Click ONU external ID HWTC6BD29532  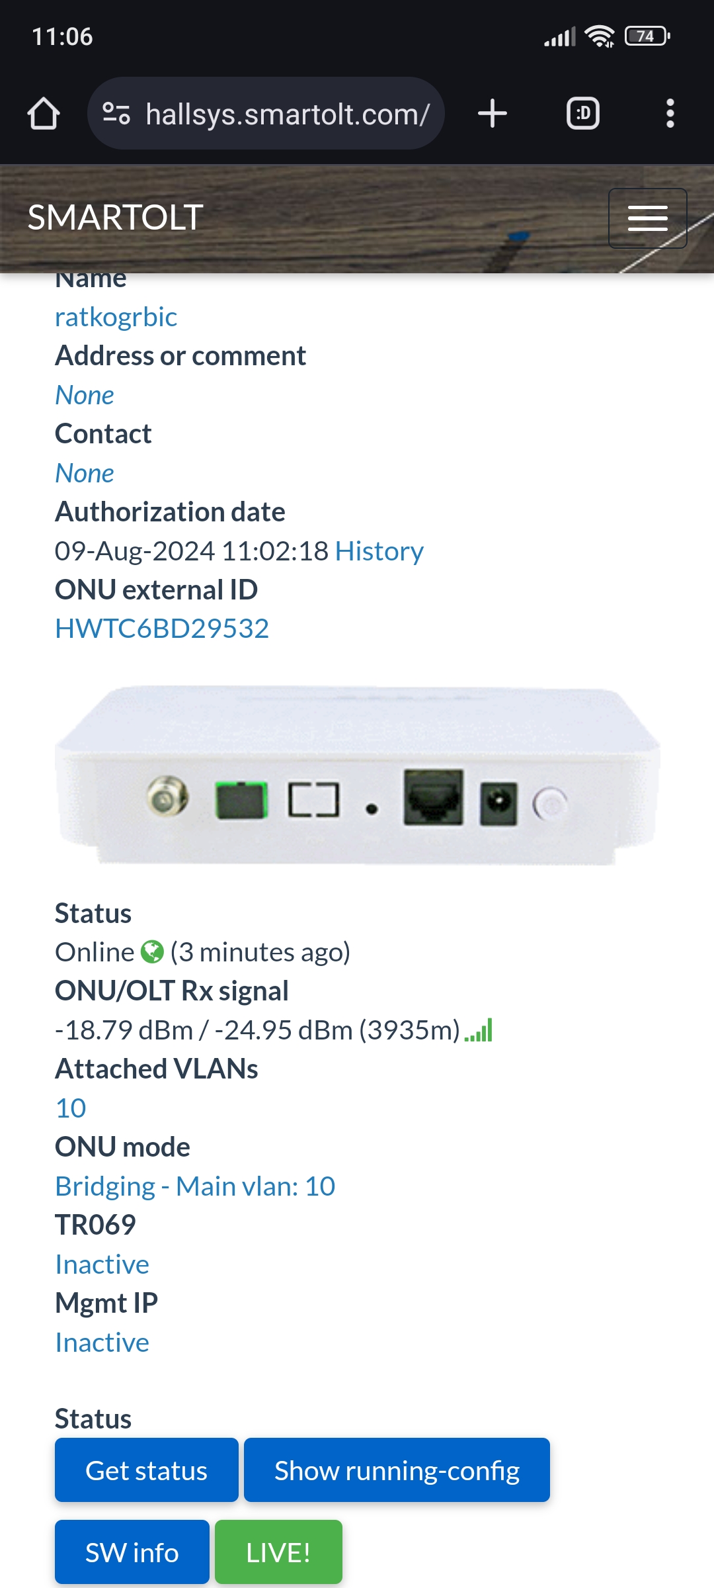click(x=162, y=629)
